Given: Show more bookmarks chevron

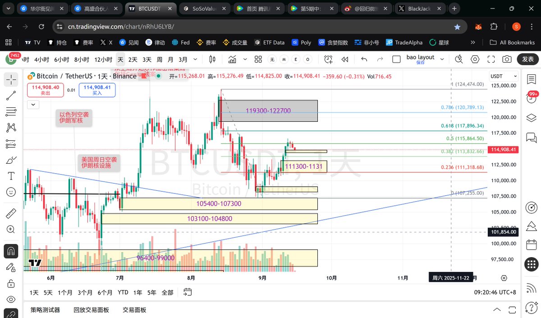Looking at the screenshot, I should pyautogui.click(x=473, y=42).
